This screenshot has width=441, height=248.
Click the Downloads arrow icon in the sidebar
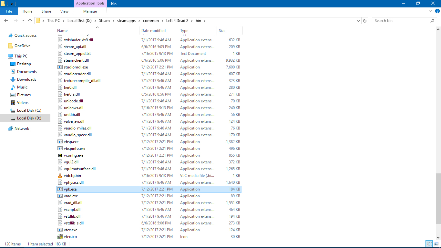pyautogui.click(x=13, y=79)
